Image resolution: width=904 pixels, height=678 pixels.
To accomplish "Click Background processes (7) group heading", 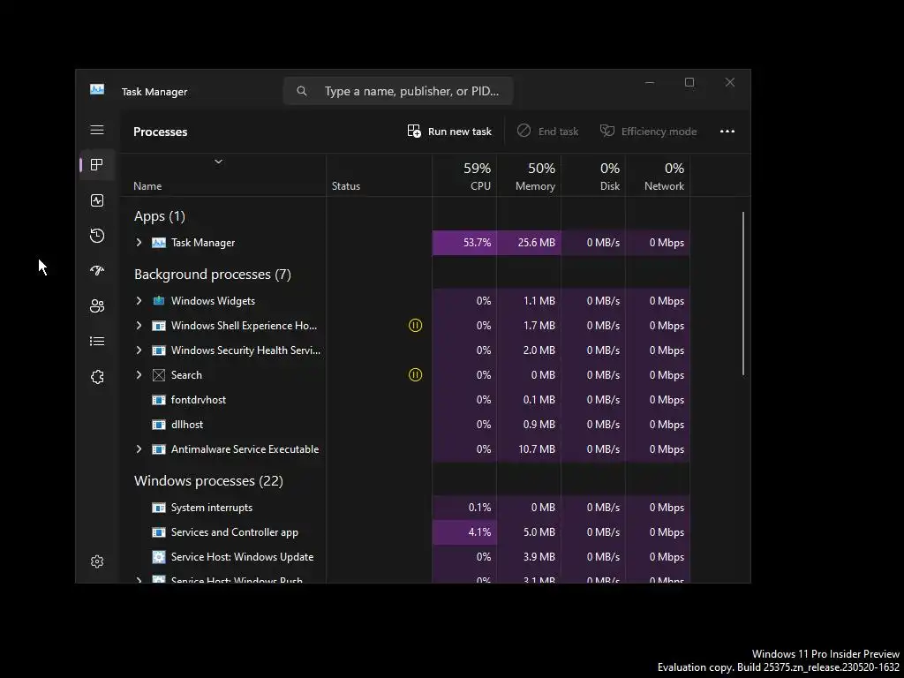I will (212, 275).
